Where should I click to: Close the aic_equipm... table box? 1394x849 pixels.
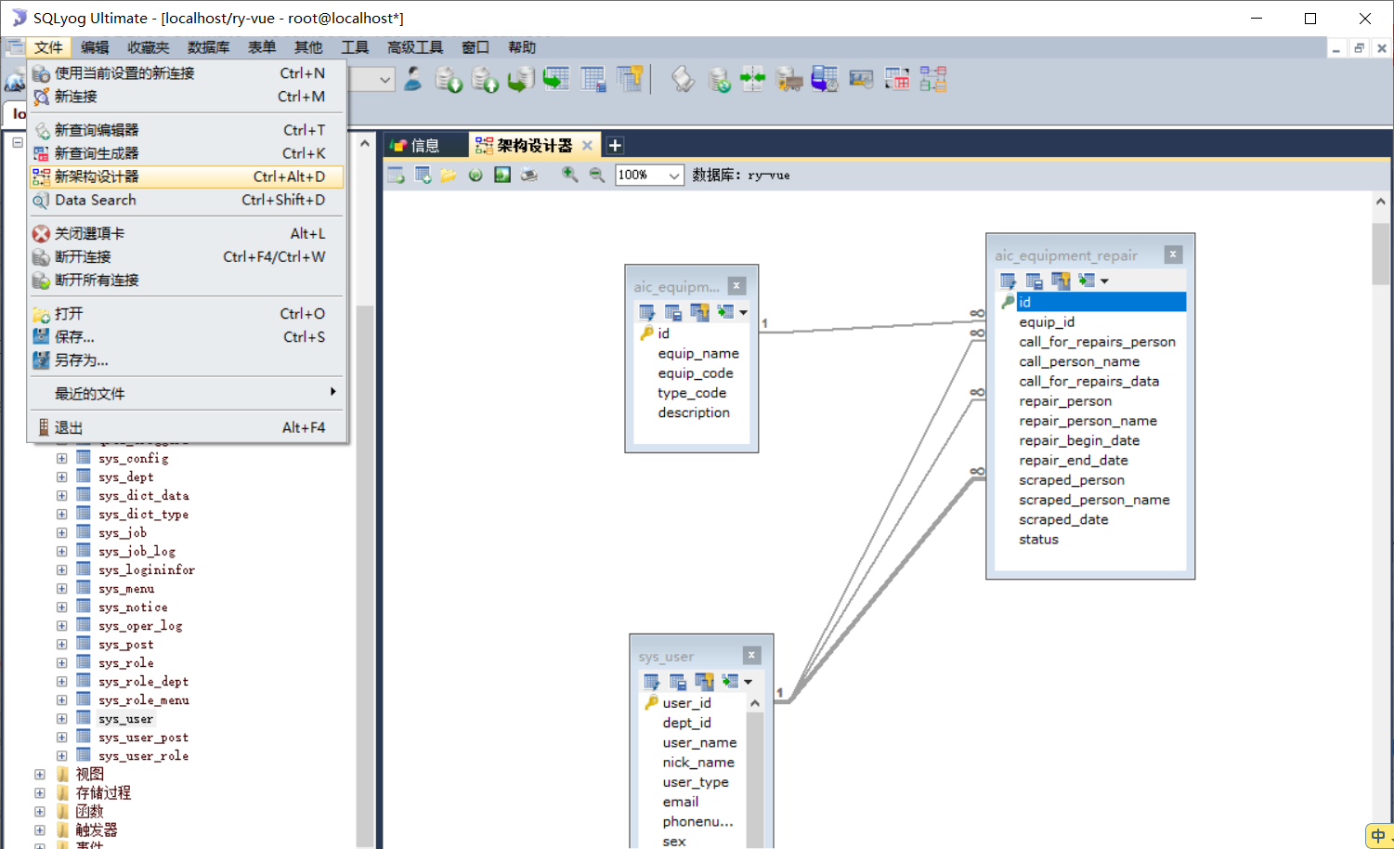(x=736, y=286)
